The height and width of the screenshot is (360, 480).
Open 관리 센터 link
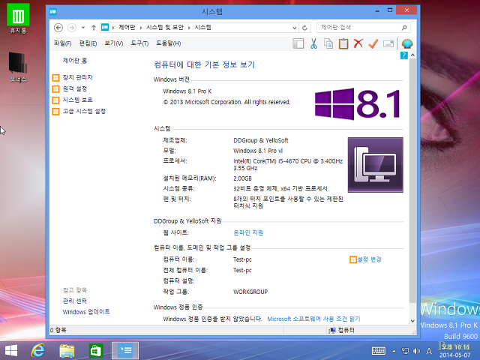75,301
